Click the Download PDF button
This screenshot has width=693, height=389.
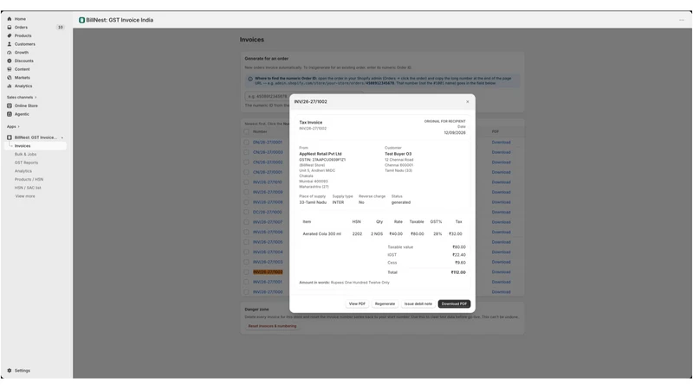[x=454, y=304]
